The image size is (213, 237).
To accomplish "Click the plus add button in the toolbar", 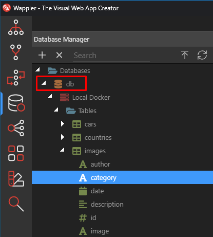I will (x=42, y=55).
